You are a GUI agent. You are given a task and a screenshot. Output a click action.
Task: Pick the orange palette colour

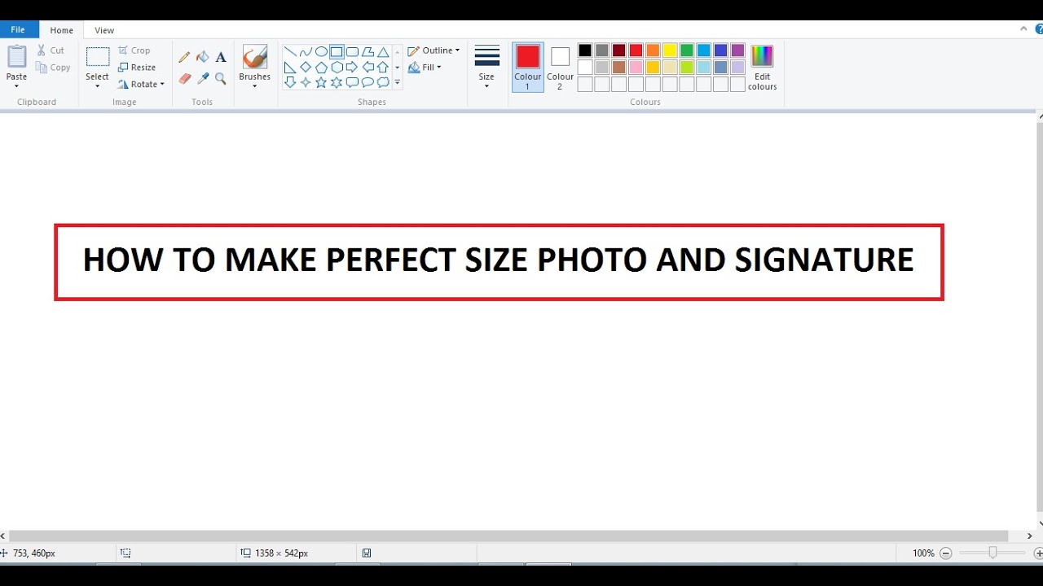pyautogui.click(x=653, y=50)
